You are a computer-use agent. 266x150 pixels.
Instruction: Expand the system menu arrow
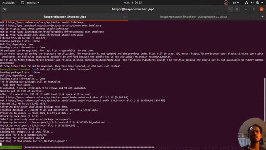pyautogui.click(x=262, y=3)
